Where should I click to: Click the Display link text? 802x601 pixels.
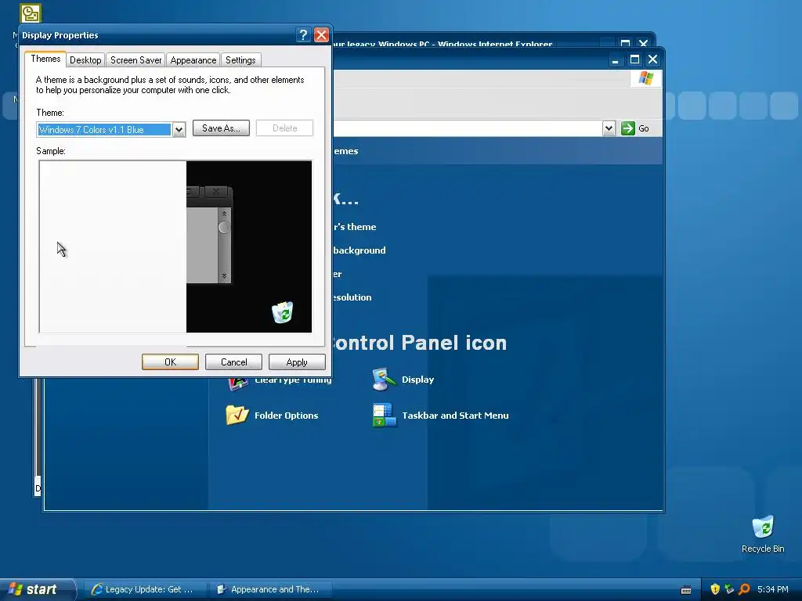pyautogui.click(x=418, y=380)
